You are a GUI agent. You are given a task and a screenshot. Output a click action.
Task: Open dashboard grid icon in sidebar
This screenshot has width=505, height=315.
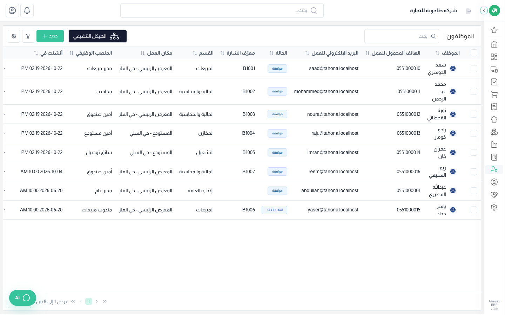(x=494, y=57)
